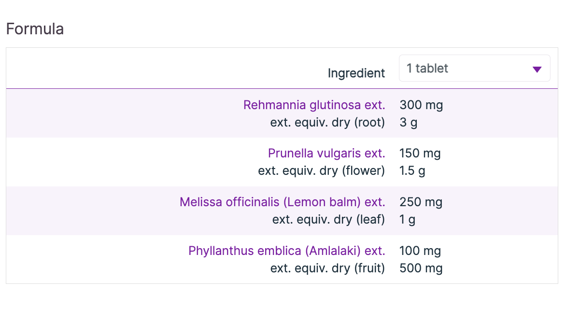Open the "1 tablet" serving size dropdown
The height and width of the screenshot is (310, 566).
tap(474, 69)
